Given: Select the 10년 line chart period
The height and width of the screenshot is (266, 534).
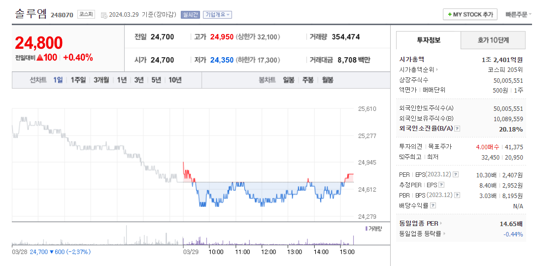Looking at the screenshot, I should [x=175, y=80].
